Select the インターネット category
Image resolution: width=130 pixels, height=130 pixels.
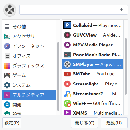point(29,46)
